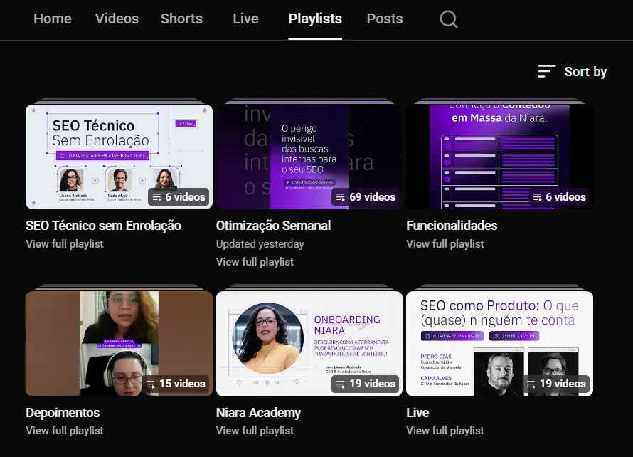Select the Playlists tab
This screenshot has height=457, width=633.
pyautogui.click(x=315, y=19)
